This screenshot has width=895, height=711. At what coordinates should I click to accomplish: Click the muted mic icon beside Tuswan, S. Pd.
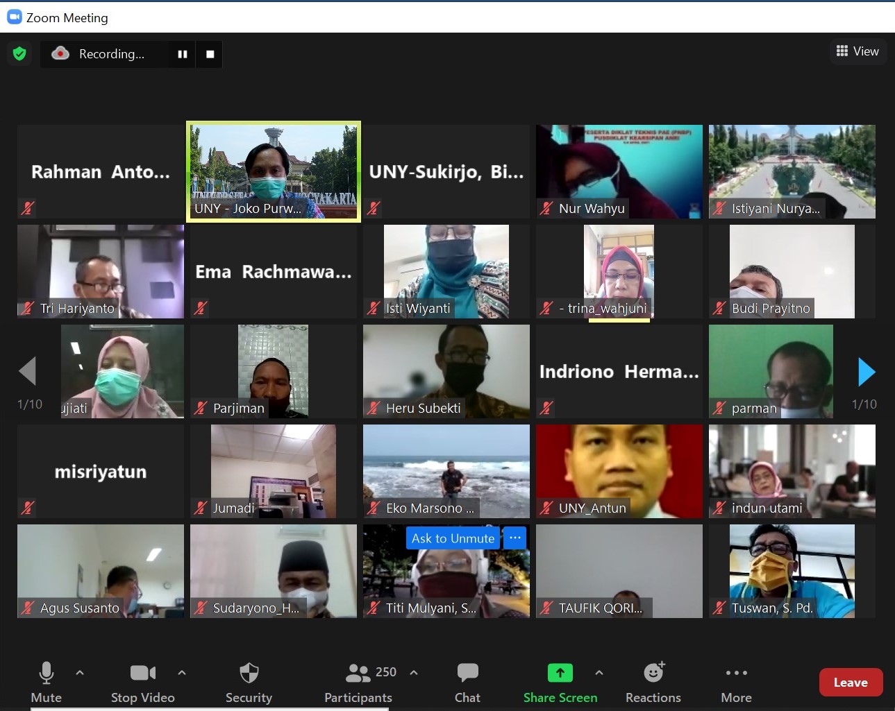(x=719, y=608)
